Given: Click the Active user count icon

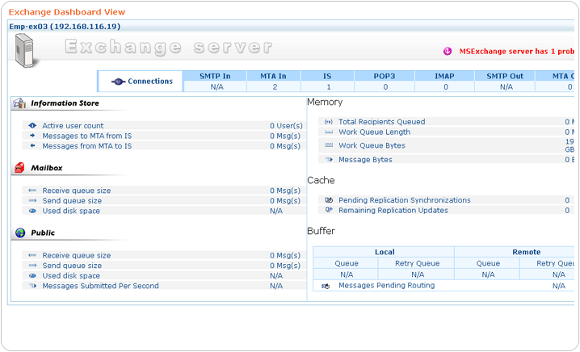Looking at the screenshot, I should coord(32,125).
